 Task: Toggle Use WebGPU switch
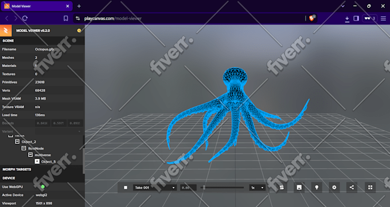(x=43, y=186)
